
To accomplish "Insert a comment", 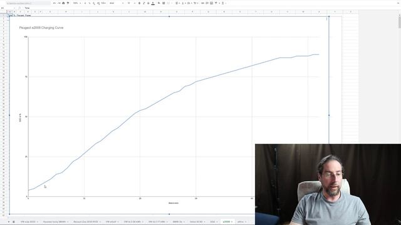I will pos(207,3).
